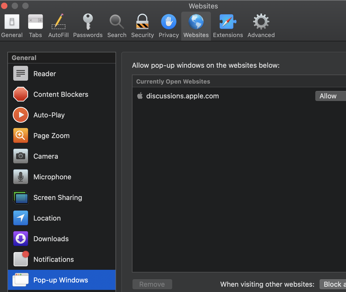The image size is (346, 292).
Task: Open the other websites Block dropdown
Action: click(333, 284)
